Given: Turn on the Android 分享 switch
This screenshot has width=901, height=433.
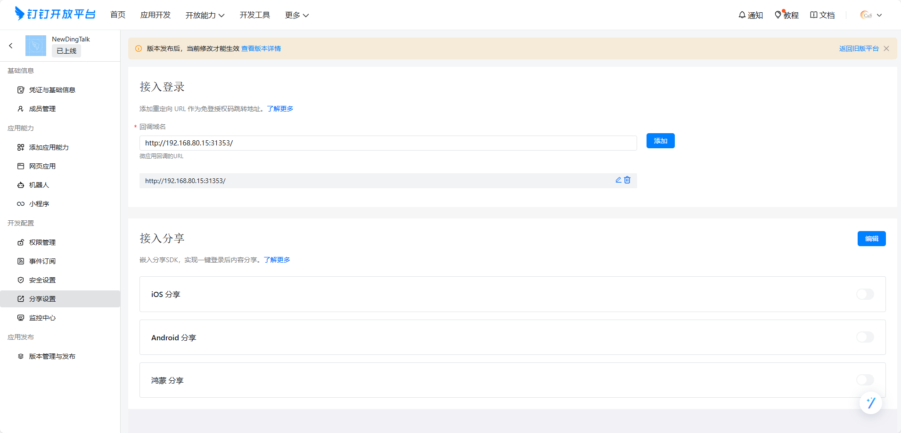Looking at the screenshot, I should 865,337.
